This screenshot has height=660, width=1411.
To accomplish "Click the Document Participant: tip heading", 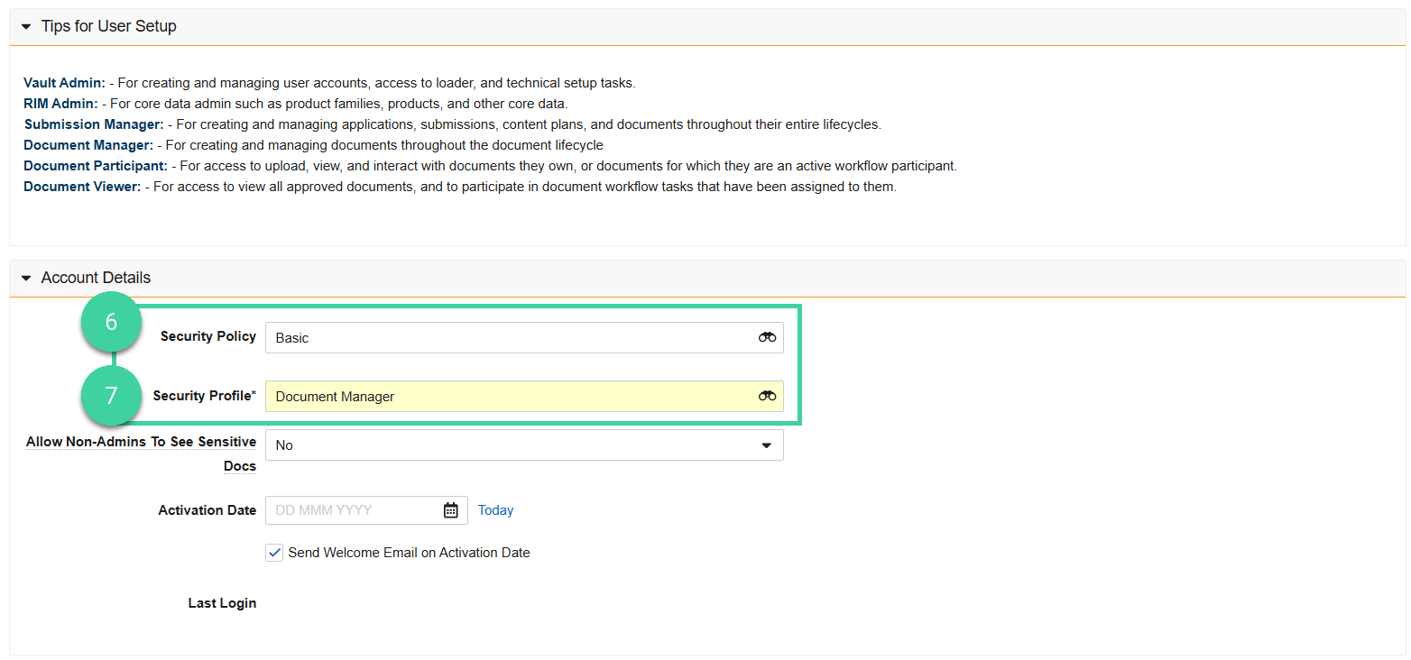I will (96, 166).
